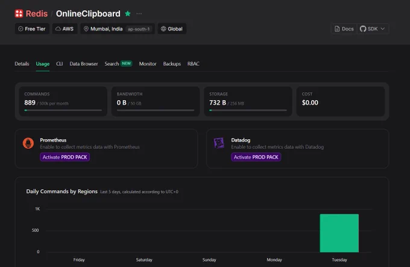Click the Saturday axis label
The width and height of the screenshot is (410, 267).
(x=144, y=260)
